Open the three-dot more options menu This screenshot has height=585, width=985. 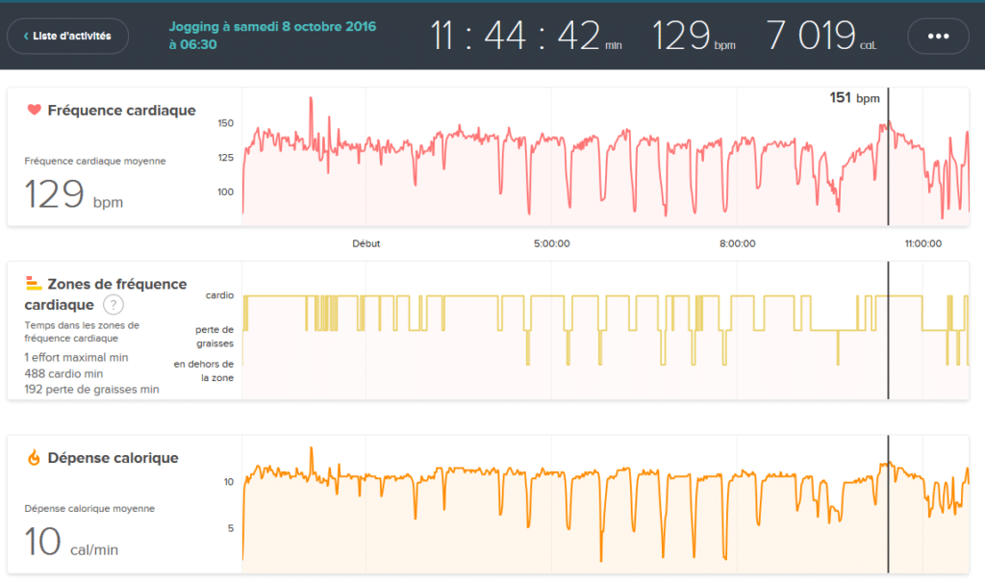tap(938, 37)
